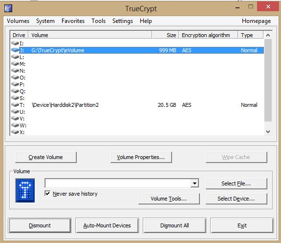Click the Encryption algorithm column header

coord(208,35)
